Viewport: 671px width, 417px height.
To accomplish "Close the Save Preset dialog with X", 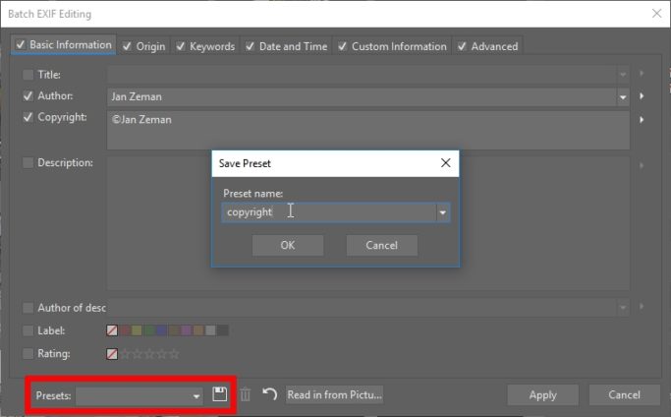I will (445, 163).
